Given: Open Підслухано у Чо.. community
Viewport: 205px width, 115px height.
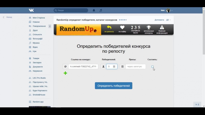Looking at the screenshot, I should pos(40,82).
